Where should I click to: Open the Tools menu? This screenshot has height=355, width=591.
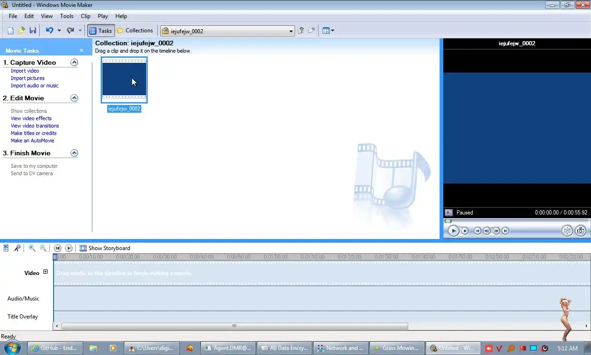66,16
